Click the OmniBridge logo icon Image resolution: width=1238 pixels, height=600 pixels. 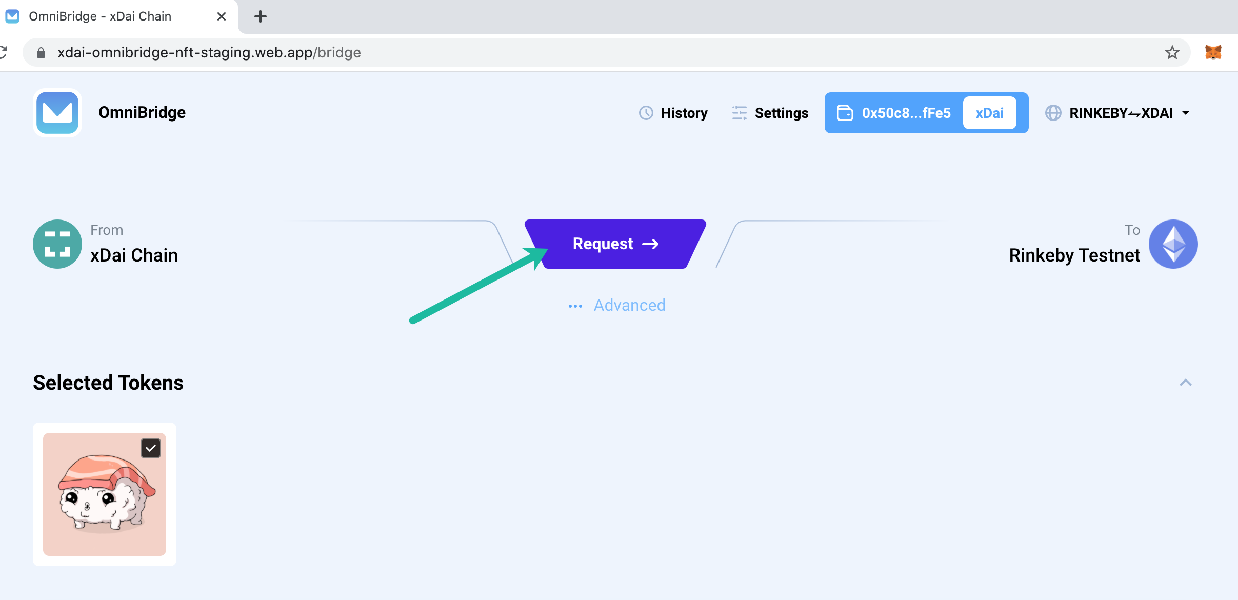click(x=57, y=113)
